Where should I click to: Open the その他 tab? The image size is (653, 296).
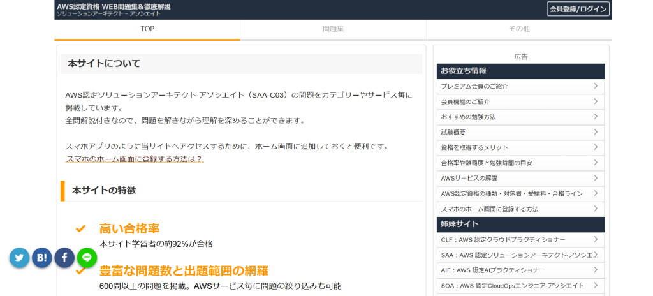(x=519, y=29)
